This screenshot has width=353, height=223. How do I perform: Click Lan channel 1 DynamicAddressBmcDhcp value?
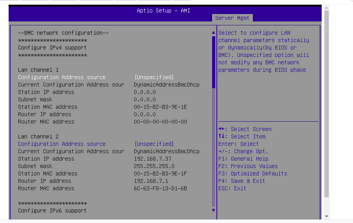(167, 85)
